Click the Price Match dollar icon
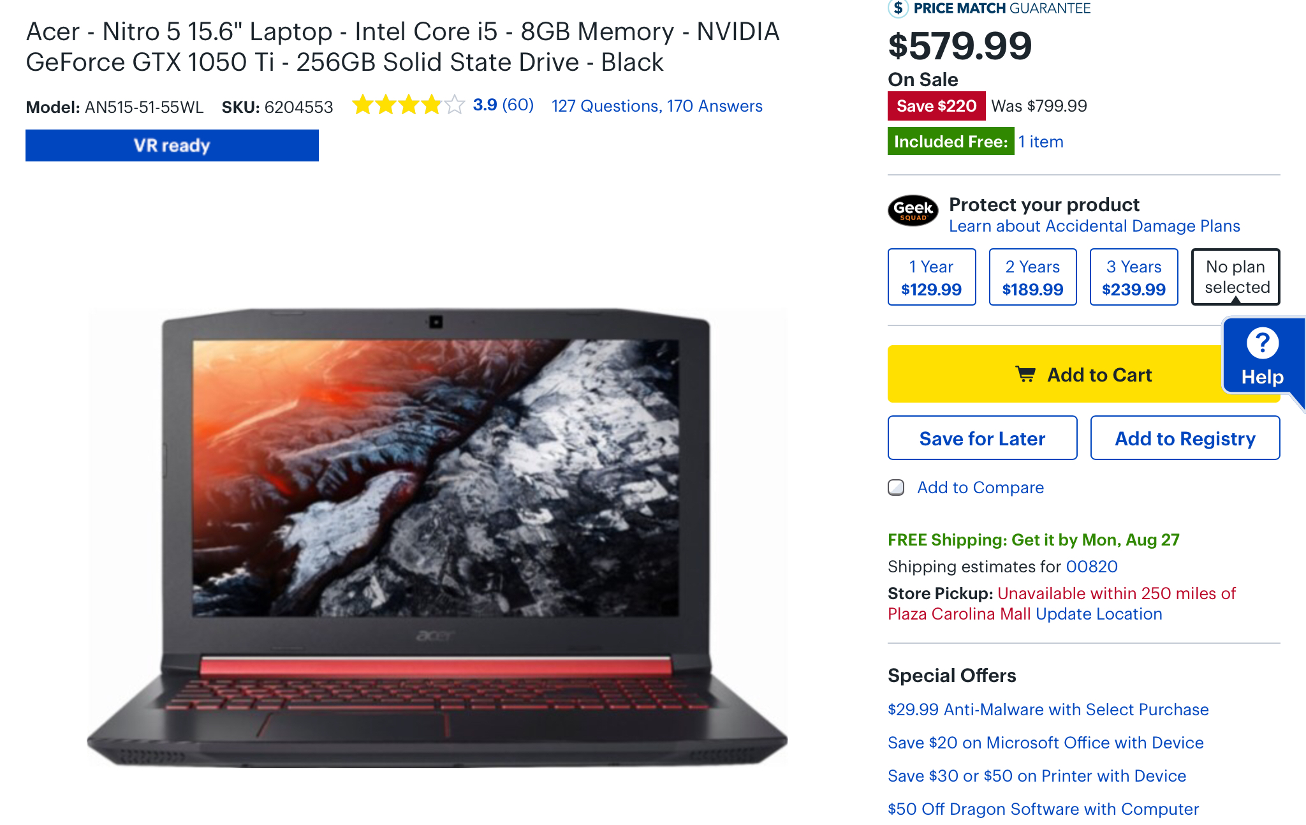Viewport: 1306px width, 825px height. click(898, 8)
